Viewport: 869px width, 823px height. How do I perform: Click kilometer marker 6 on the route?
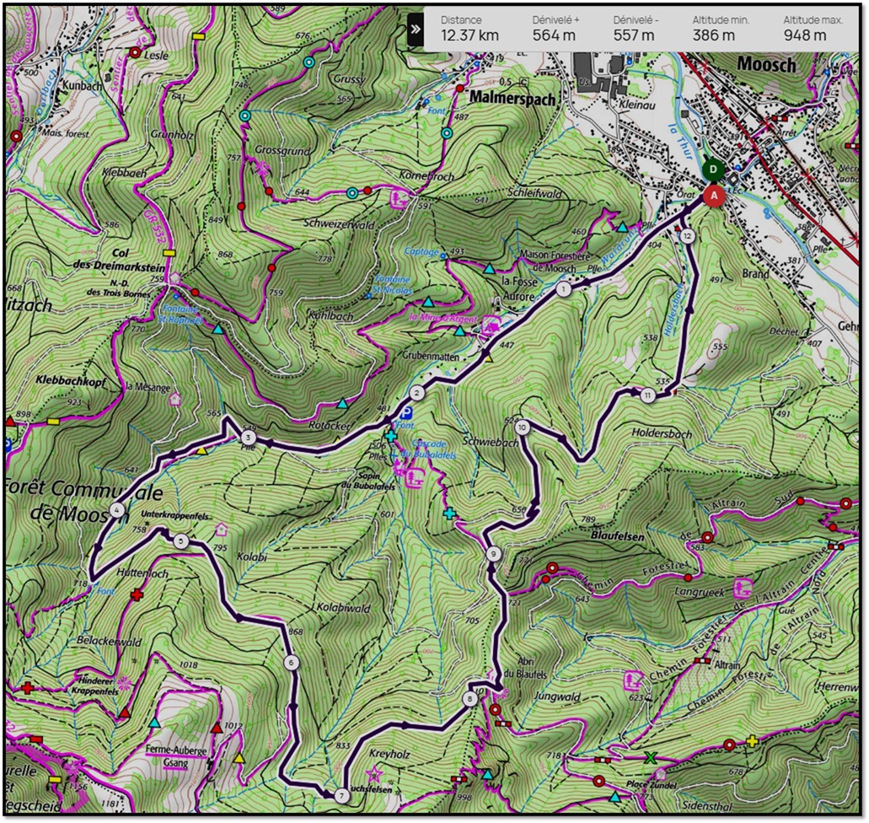[x=292, y=663]
